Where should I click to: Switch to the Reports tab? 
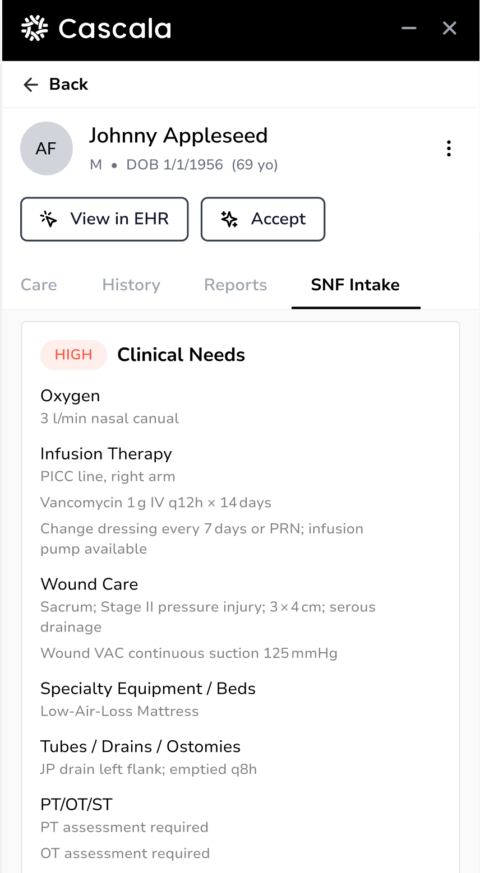tap(235, 285)
